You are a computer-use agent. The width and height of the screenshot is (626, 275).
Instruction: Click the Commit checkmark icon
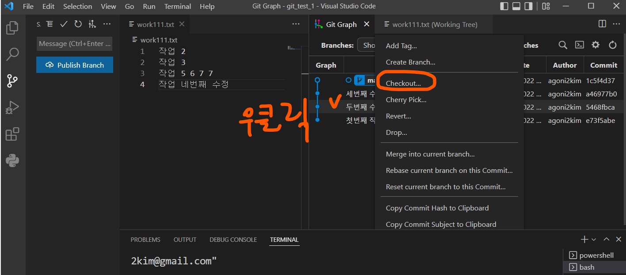64,24
